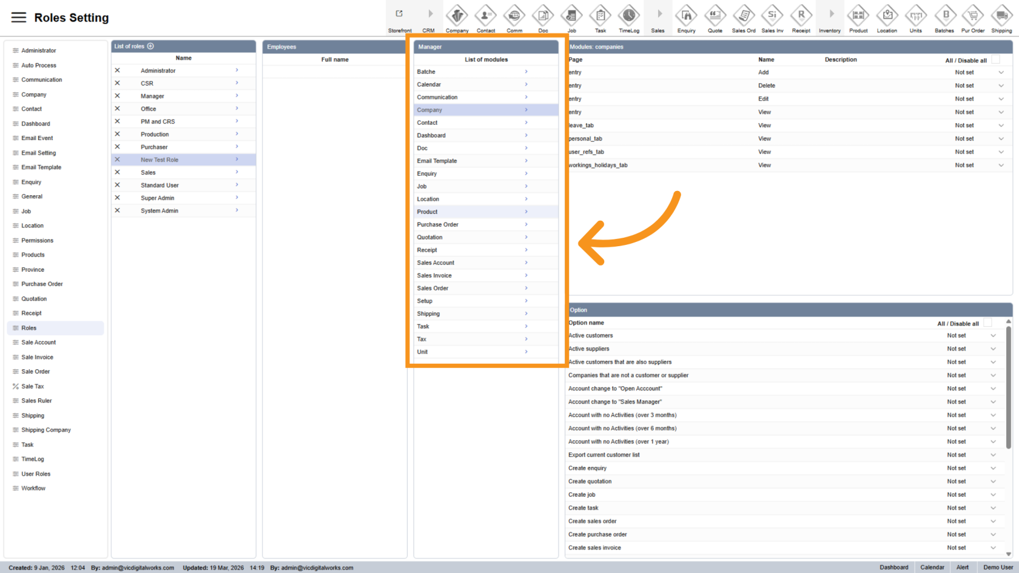
Task: Open the Storefront external link icon
Action: pyautogui.click(x=399, y=14)
